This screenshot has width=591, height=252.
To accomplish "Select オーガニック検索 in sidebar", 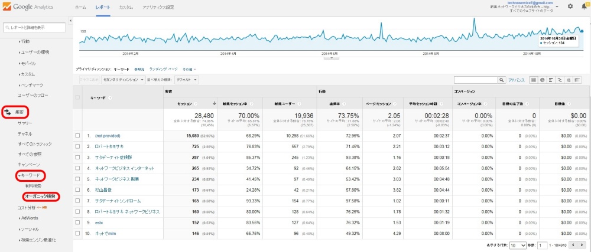I will [41, 197].
